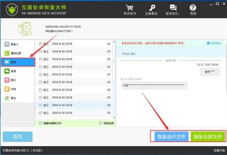
Task: Click 恢复全部文件 recover all button
Action: [x=208, y=137]
